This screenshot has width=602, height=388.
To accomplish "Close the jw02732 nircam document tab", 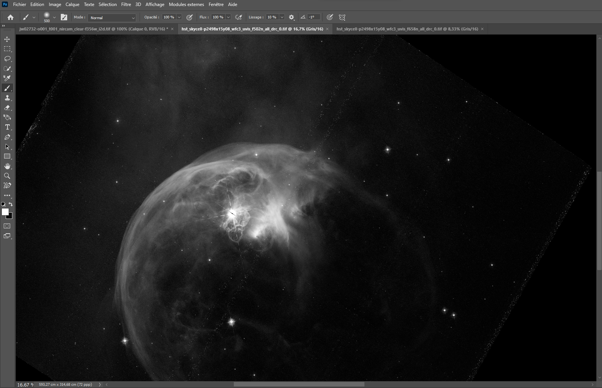I will [172, 29].
